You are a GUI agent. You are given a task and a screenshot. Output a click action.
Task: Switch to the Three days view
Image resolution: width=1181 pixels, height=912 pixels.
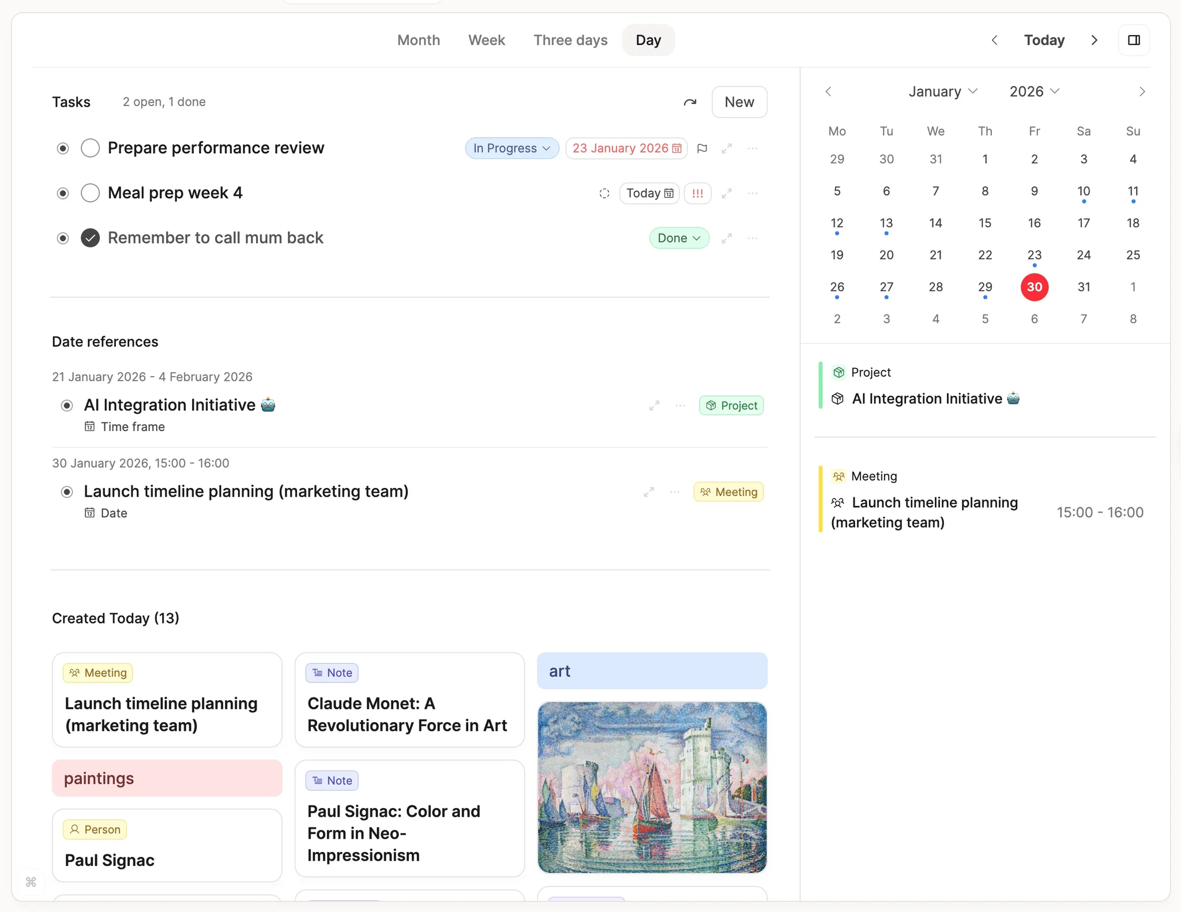(x=570, y=40)
